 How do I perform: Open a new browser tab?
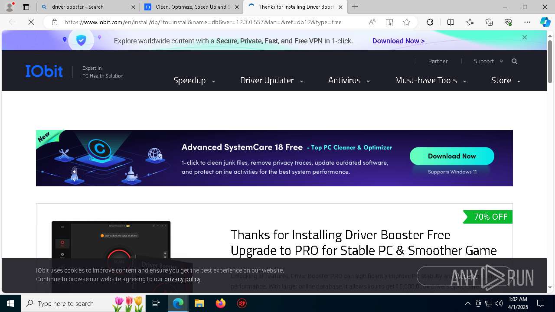click(355, 7)
